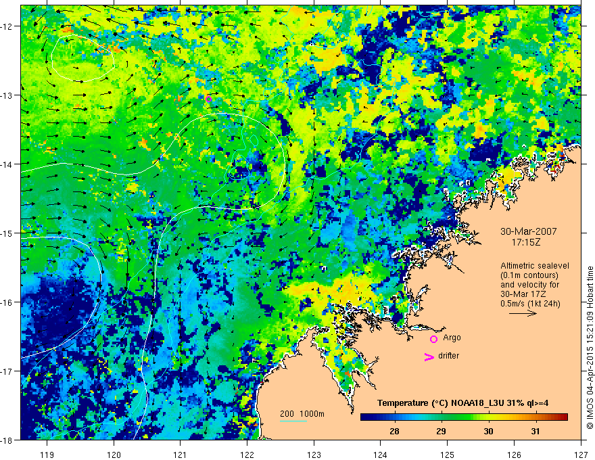Click the Temperature NOAA18_L3U title text
Screen dimensions: 595x460
point(462,403)
